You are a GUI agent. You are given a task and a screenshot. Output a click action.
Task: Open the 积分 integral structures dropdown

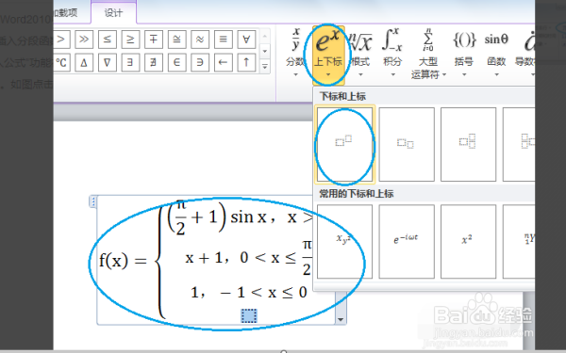click(x=392, y=53)
